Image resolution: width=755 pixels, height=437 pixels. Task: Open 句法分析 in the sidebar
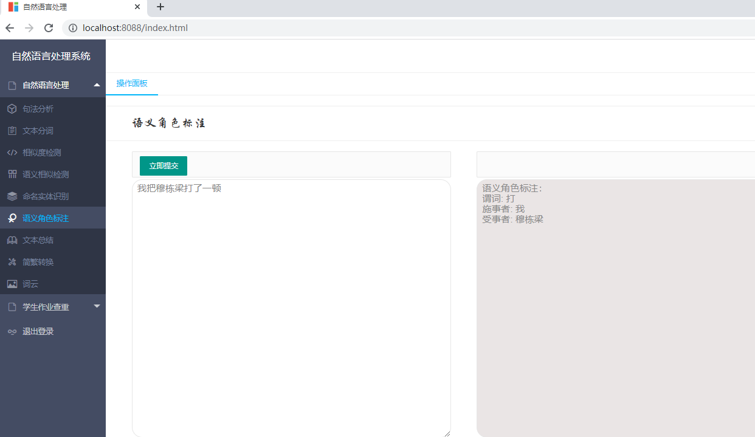pos(53,109)
